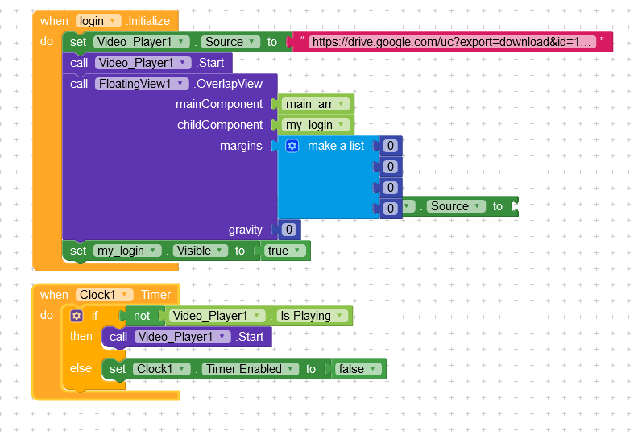The height and width of the screenshot is (435, 642).
Task: Open the if block mutator gear
Action: click(77, 316)
